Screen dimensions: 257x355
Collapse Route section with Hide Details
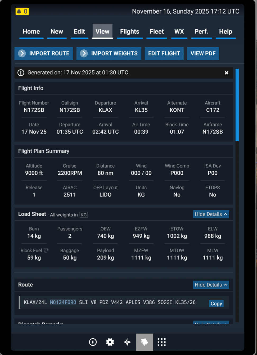pyautogui.click(x=211, y=285)
